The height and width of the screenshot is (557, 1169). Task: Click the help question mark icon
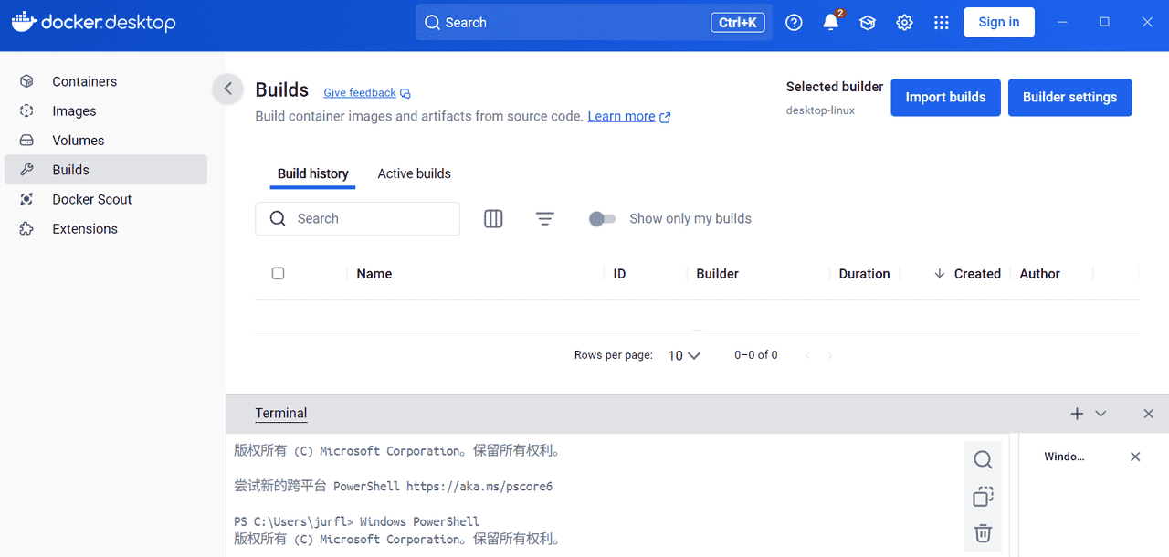coord(794,23)
